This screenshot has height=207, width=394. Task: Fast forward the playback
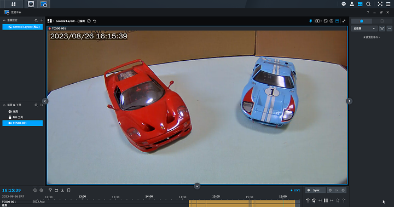[x=332, y=200]
